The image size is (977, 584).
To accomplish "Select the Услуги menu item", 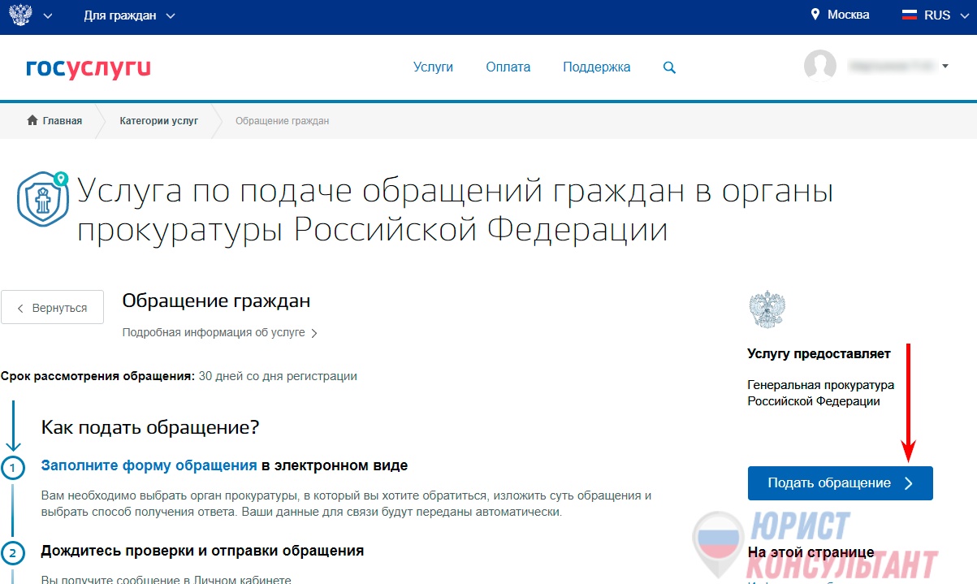I will 433,67.
